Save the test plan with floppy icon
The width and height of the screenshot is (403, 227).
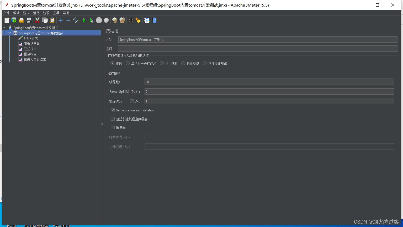click(x=29, y=20)
